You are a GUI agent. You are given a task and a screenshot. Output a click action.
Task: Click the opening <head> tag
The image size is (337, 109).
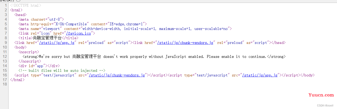coord(20,15)
